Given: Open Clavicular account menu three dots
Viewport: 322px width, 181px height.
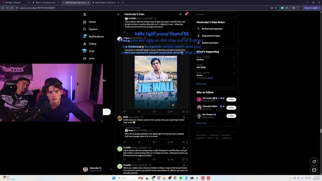Looking at the screenshot, I should 111,169.
